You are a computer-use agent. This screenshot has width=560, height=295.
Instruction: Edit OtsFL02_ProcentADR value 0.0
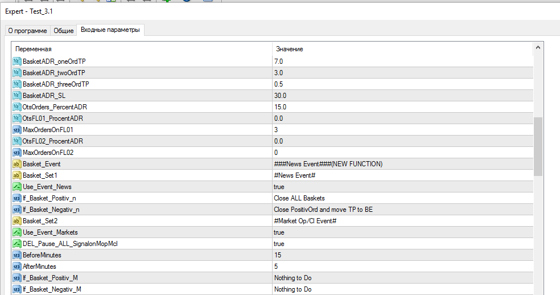pyautogui.click(x=402, y=141)
